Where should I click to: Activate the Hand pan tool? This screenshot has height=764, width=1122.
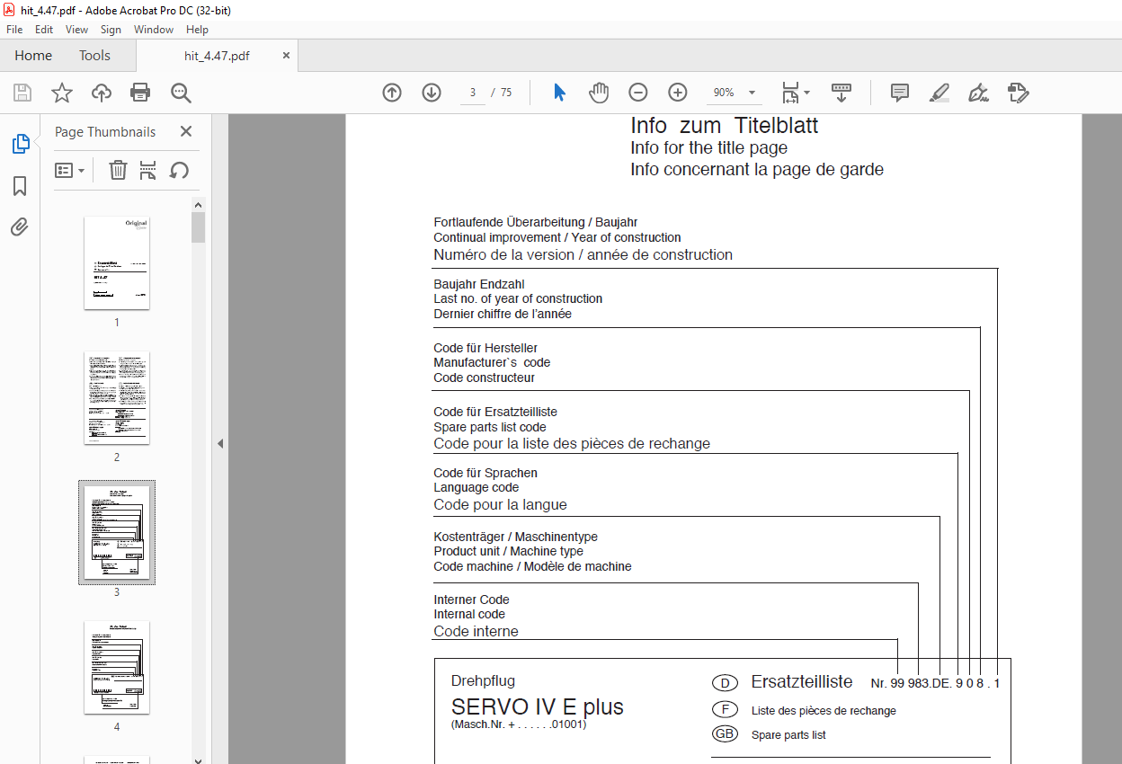point(599,93)
